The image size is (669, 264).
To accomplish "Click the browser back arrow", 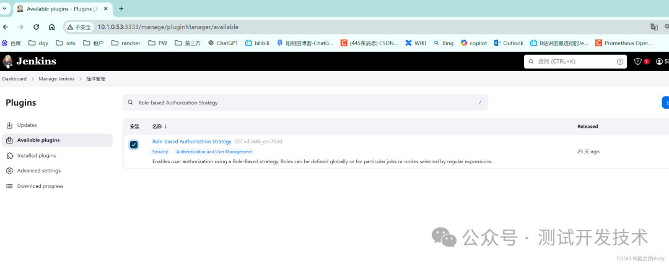I will click(6, 27).
